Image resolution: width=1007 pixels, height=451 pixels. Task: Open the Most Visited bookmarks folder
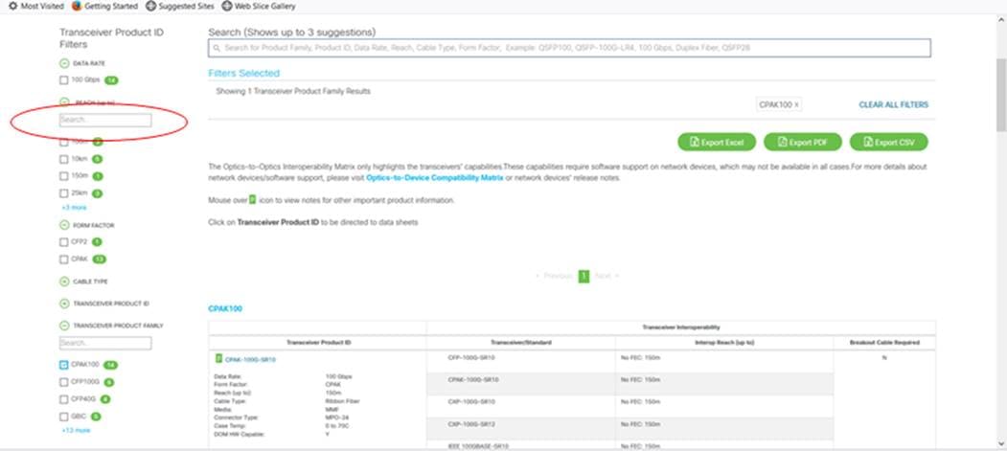36,6
